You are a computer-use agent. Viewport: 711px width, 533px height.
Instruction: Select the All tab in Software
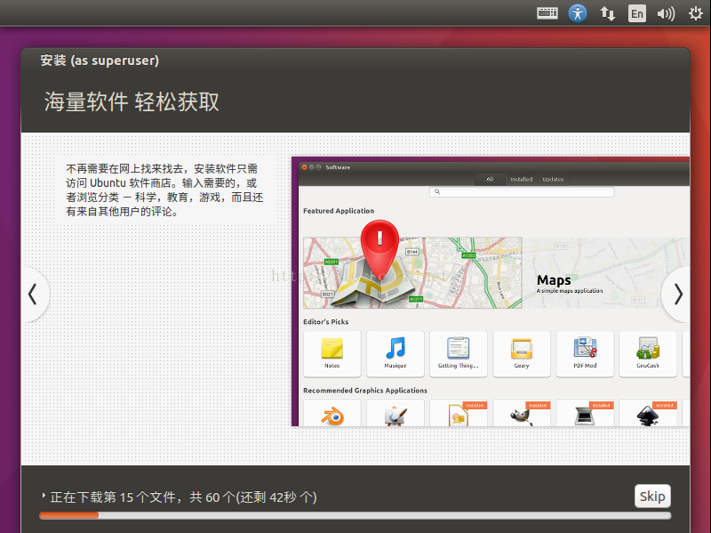pyautogui.click(x=491, y=180)
